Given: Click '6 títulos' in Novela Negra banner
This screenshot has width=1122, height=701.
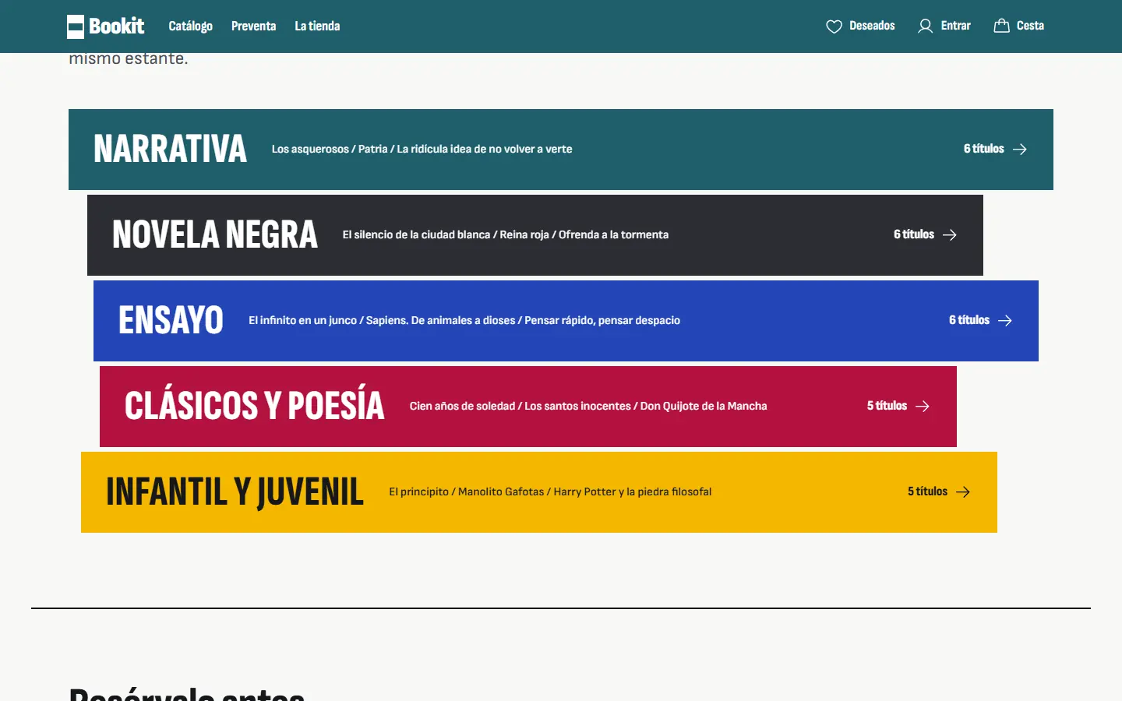Looking at the screenshot, I should tap(913, 234).
